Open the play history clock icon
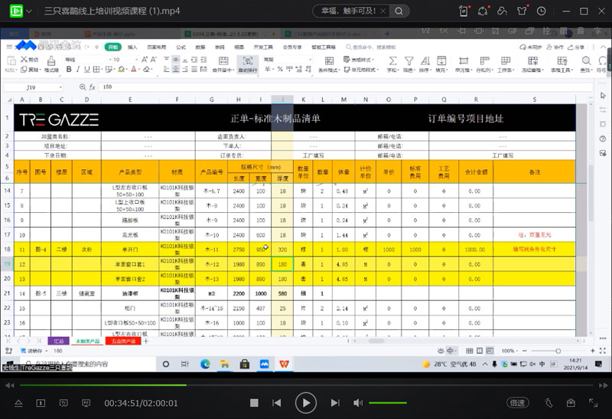 [x=541, y=11]
